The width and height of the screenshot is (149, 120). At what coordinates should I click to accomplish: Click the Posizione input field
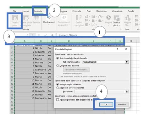coord(100,91)
